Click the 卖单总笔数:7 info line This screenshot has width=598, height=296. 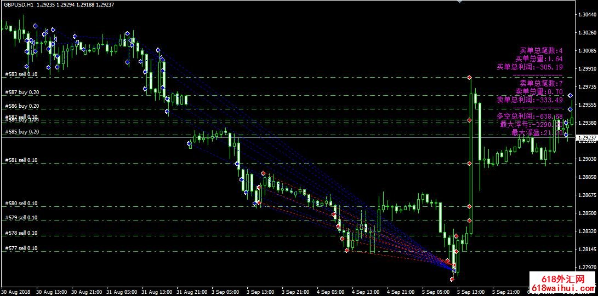pyautogui.click(x=541, y=83)
